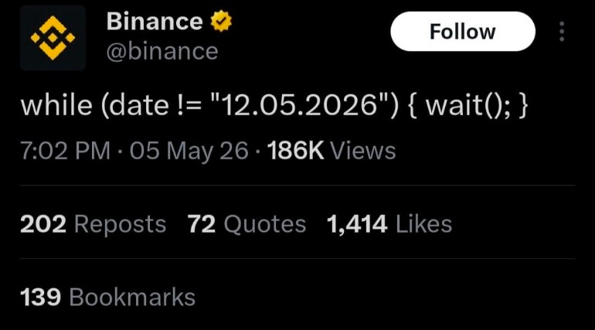
Task: Open the Binance display name profile link
Action: tap(155, 21)
